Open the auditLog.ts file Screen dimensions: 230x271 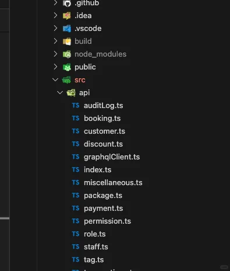point(104,106)
